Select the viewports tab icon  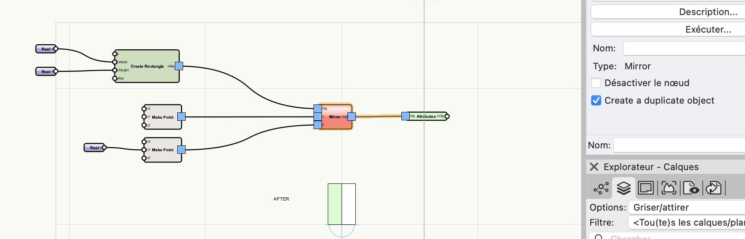coord(668,188)
